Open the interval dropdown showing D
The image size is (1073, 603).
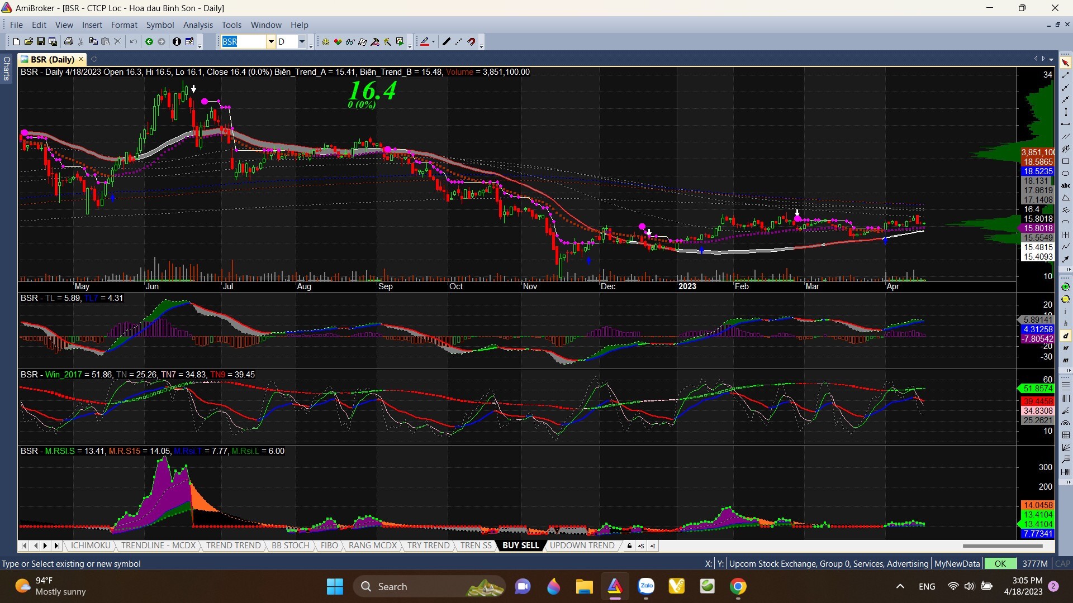coord(302,42)
